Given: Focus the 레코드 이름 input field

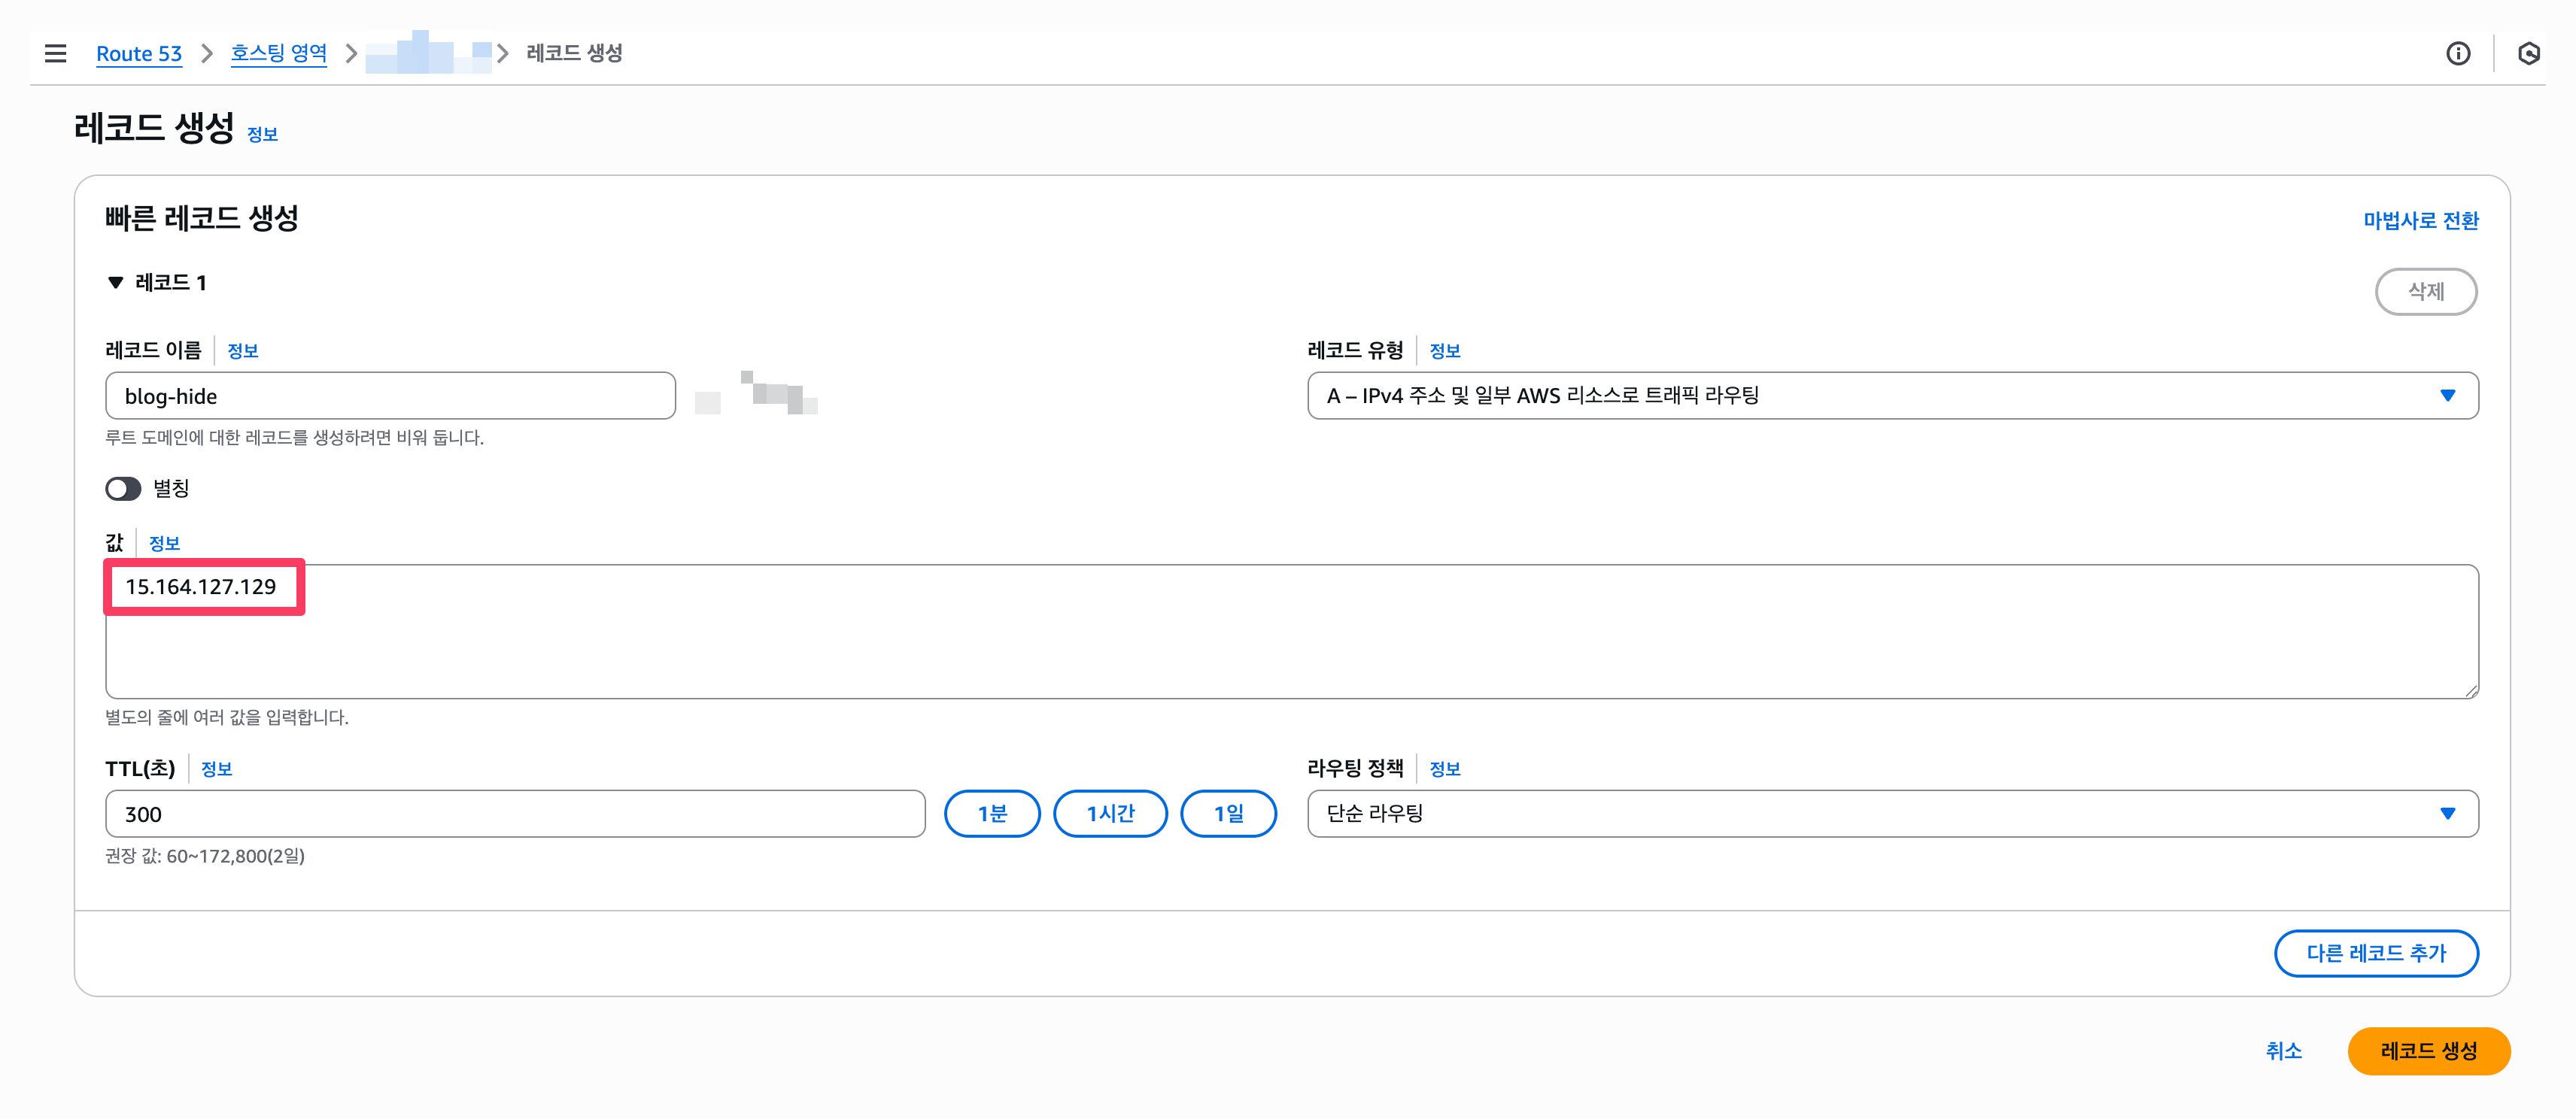Looking at the screenshot, I should [x=390, y=396].
